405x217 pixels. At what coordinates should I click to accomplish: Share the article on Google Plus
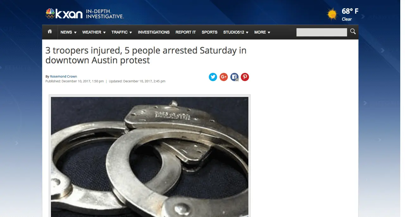(224, 77)
